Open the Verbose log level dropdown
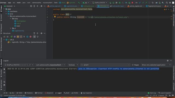This screenshot has height=98, width=175. (x=73, y=65)
